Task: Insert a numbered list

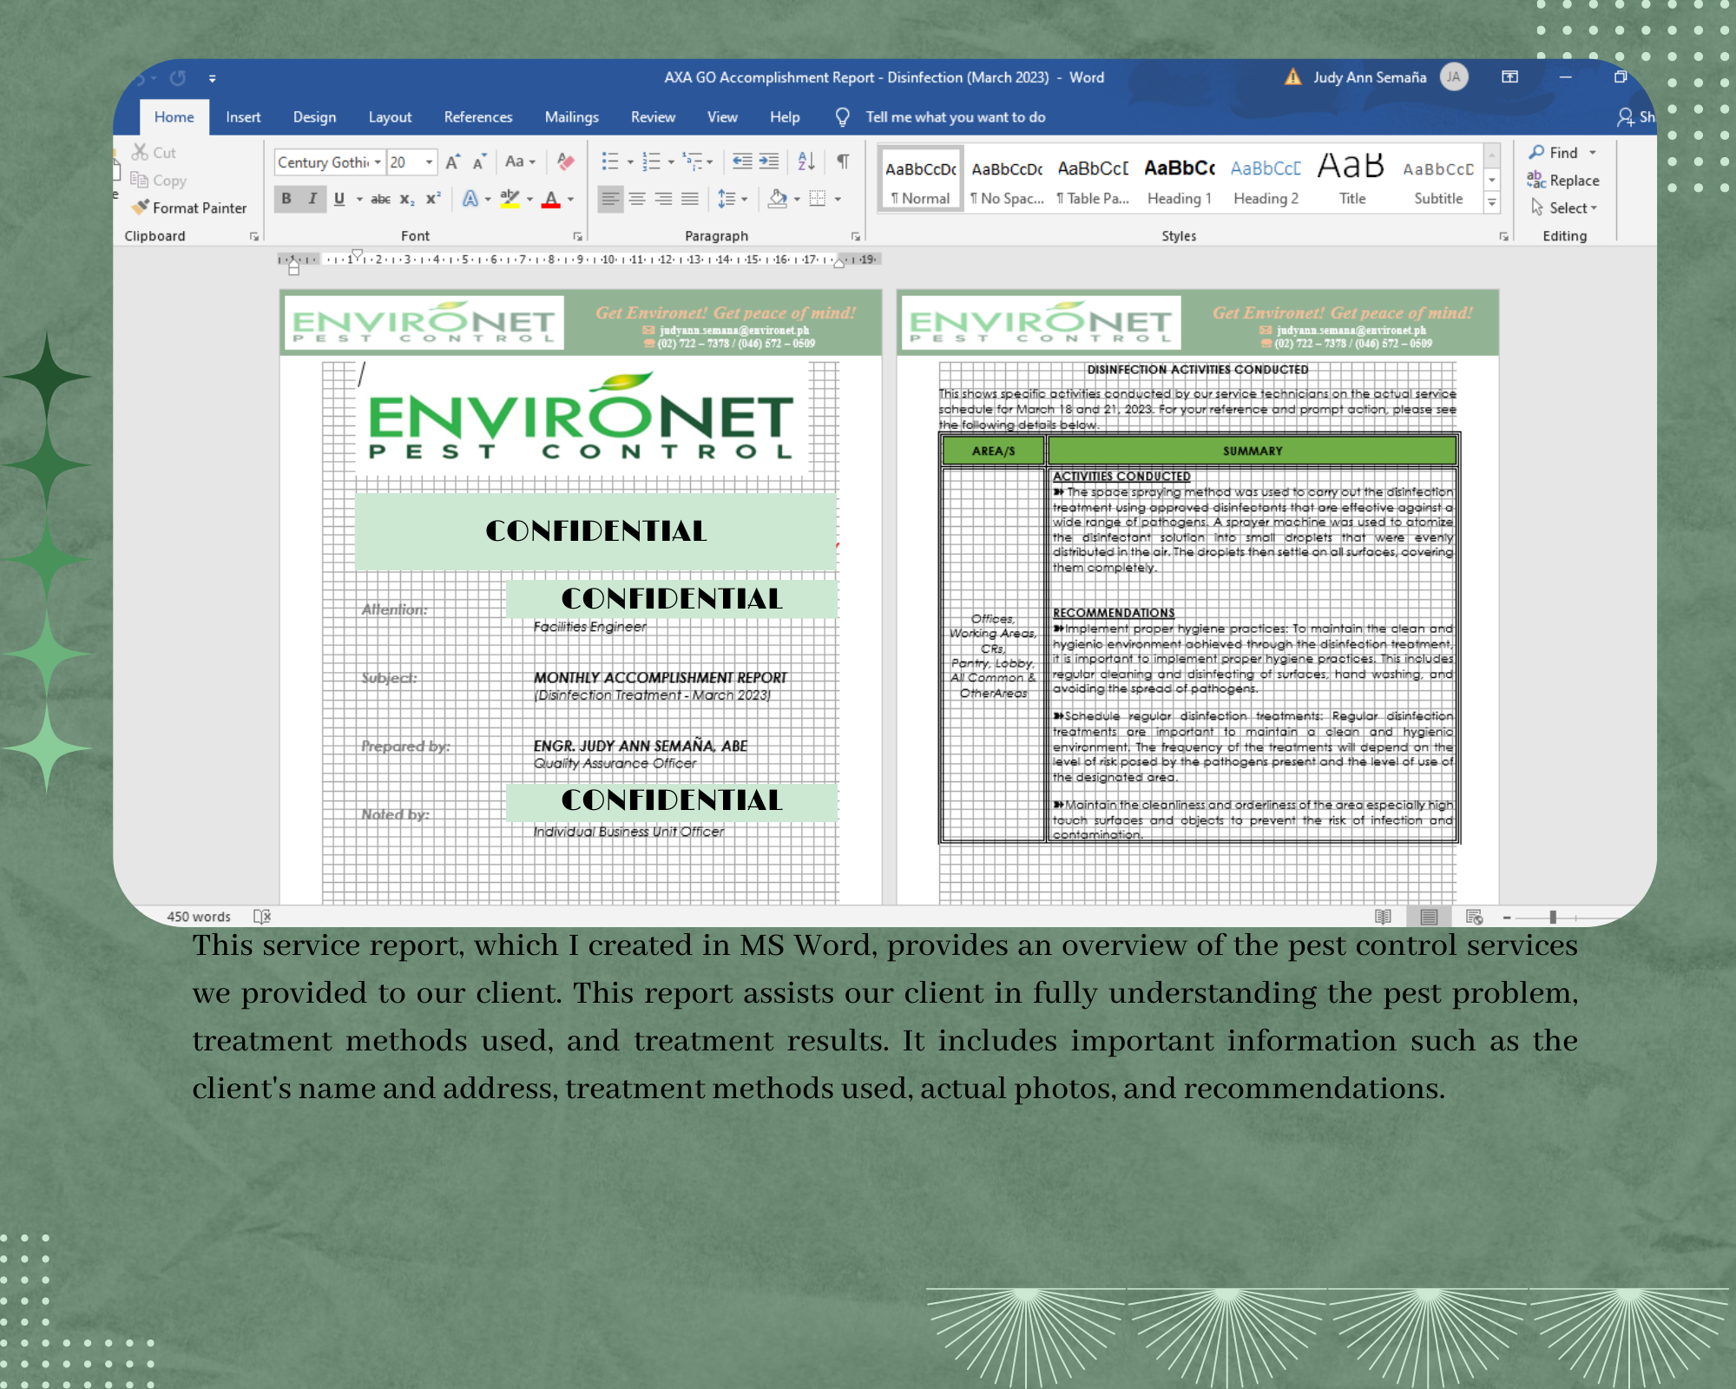Action: click(x=651, y=161)
